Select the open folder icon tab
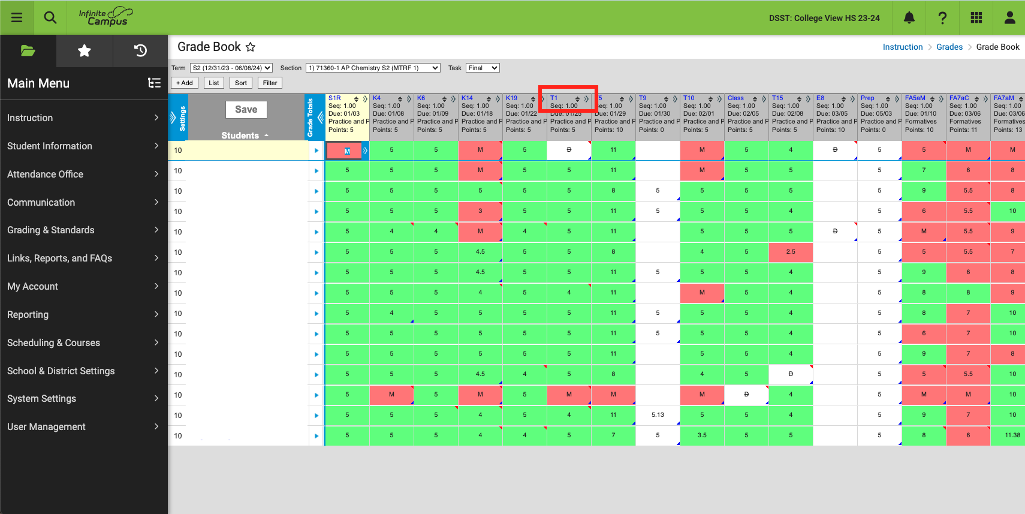 pos(28,50)
